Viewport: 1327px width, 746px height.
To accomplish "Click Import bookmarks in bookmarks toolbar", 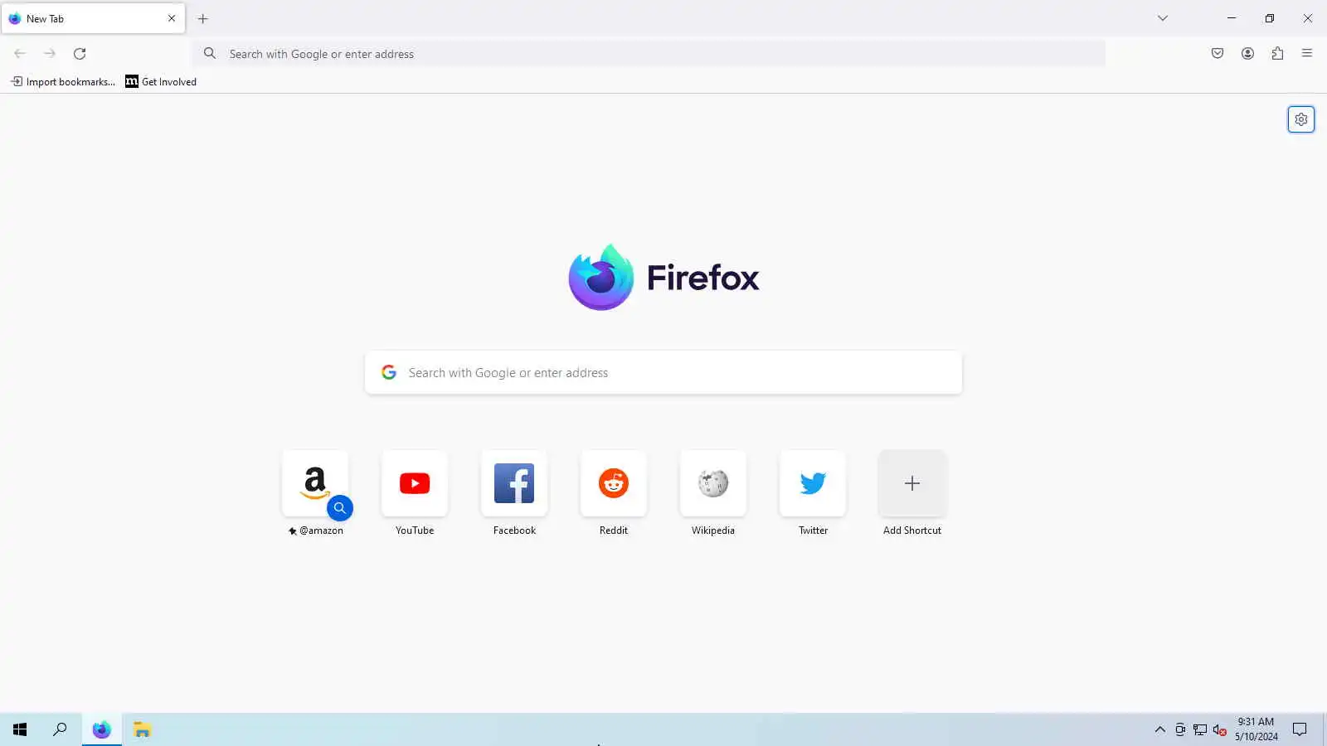I will [63, 81].
